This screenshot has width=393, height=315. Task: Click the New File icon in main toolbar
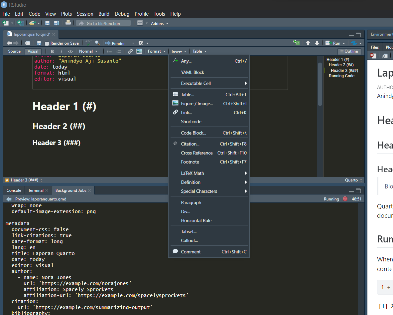click(5, 23)
